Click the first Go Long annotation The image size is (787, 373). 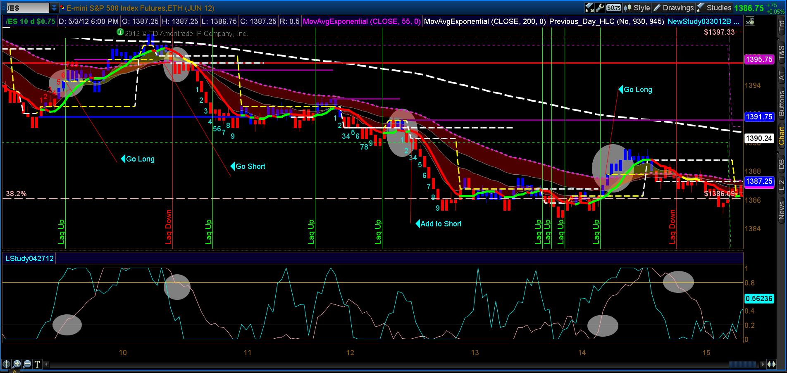click(x=138, y=159)
